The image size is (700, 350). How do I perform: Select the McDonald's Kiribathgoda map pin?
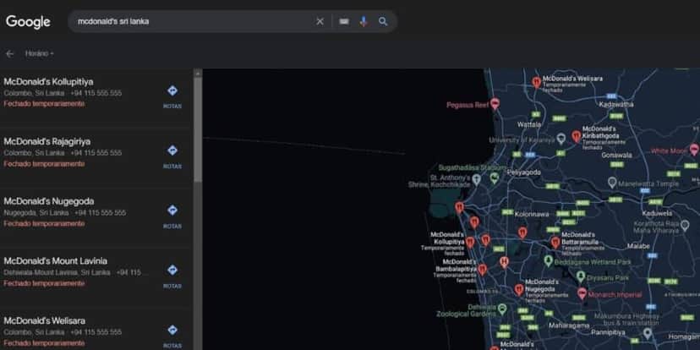tap(577, 136)
